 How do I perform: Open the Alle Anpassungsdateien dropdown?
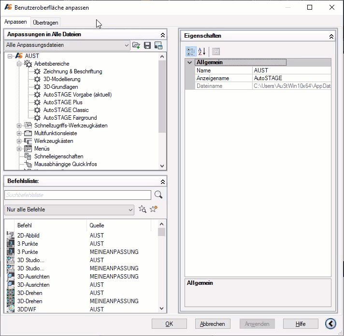[67, 45]
